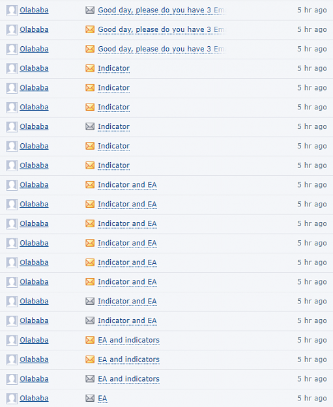Click the envelope icon beside the EA subject
333x407 pixels.
point(90,398)
